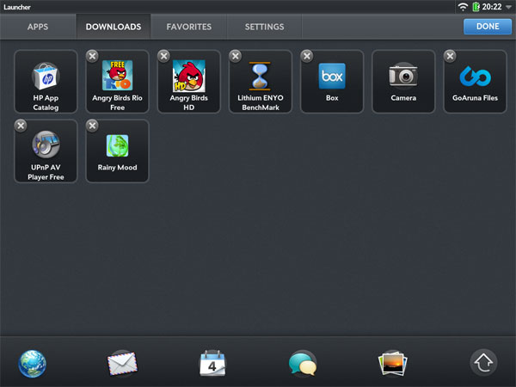
Task: Select the DOWNLOADS tab
Action: point(114,27)
